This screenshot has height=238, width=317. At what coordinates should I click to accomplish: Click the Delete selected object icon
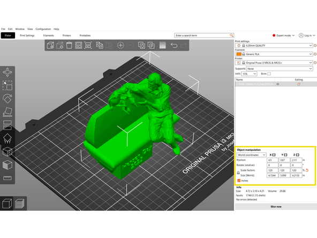tap(59, 45)
